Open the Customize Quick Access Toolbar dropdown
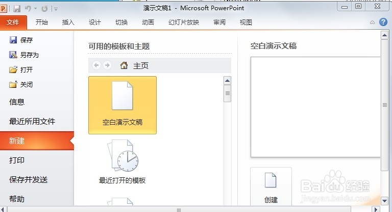This screenshot has width=392, height=212. (56, 9)
